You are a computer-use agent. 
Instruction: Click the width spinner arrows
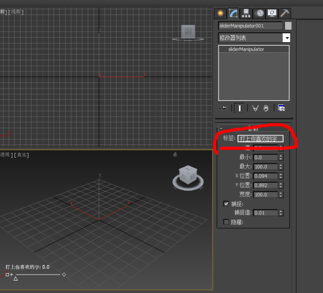(280, 195)
